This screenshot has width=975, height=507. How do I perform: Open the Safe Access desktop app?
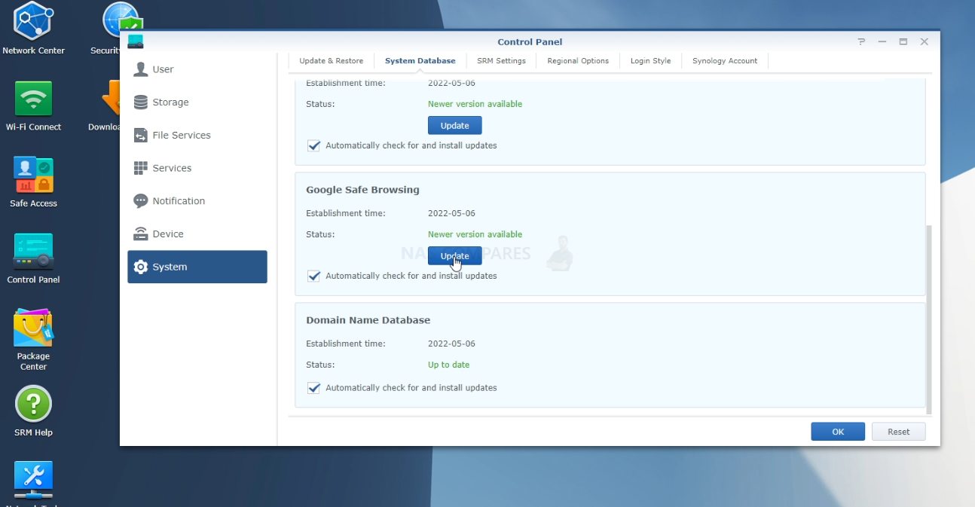33,182
